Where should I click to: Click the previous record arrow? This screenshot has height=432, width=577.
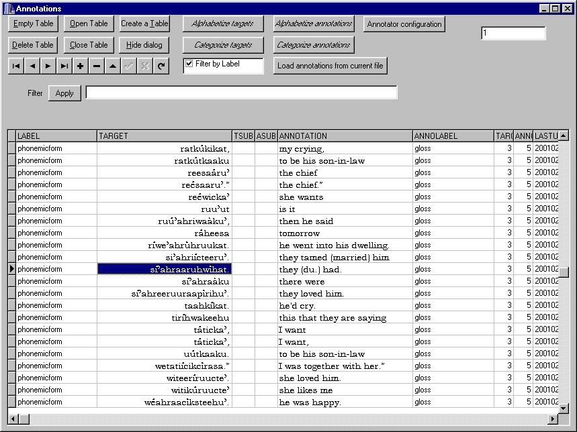point(32,66)
